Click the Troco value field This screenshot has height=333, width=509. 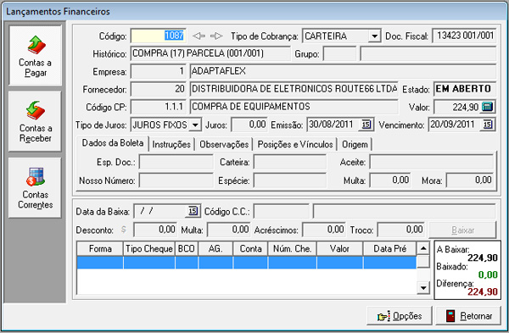coord(401,230)
